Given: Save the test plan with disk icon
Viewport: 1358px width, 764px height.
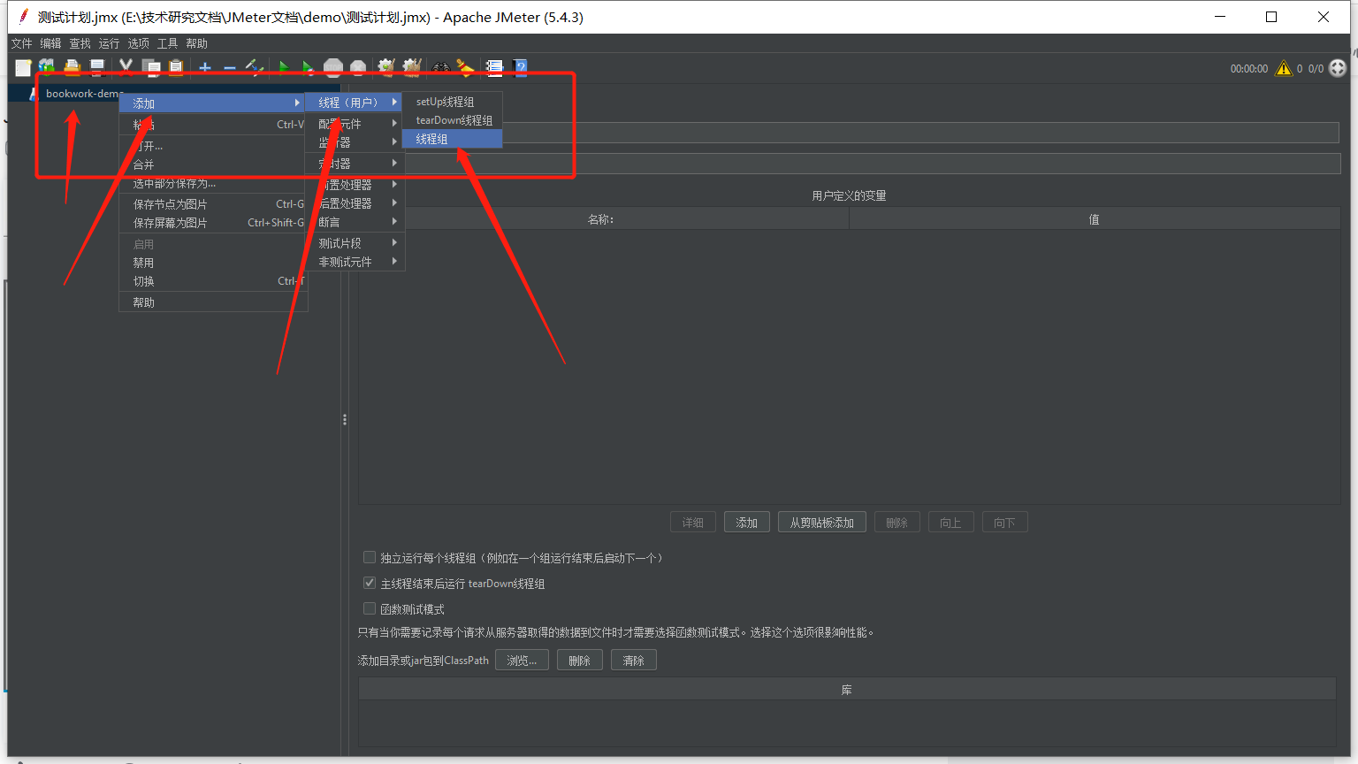Looking at the screenshot, I should [97, 67].
